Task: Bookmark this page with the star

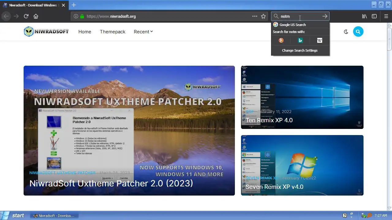Action: pos(263,16)
